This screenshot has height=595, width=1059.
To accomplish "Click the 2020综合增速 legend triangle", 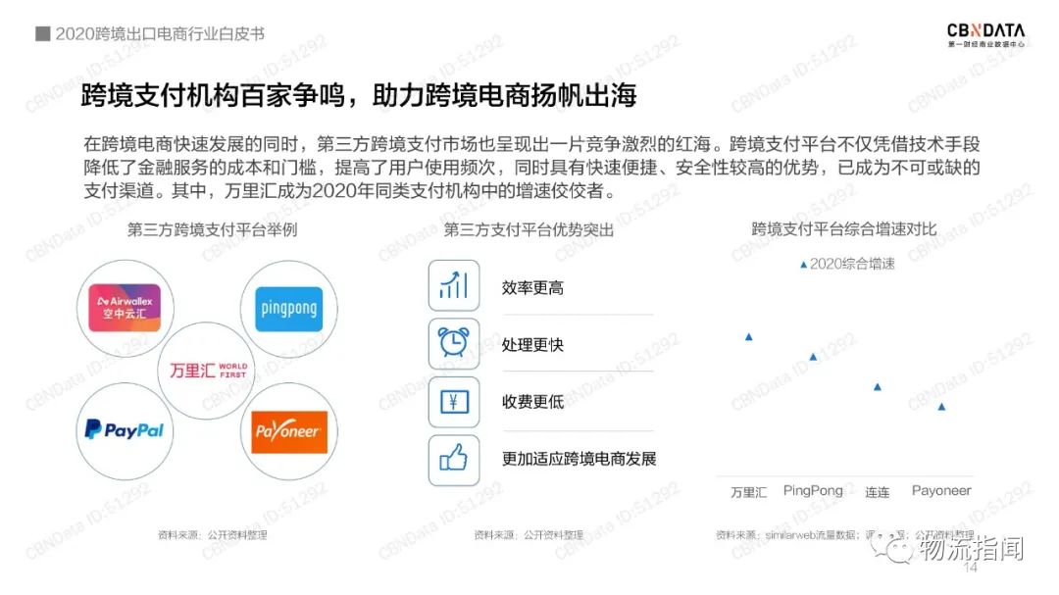I will pos(803,265).
